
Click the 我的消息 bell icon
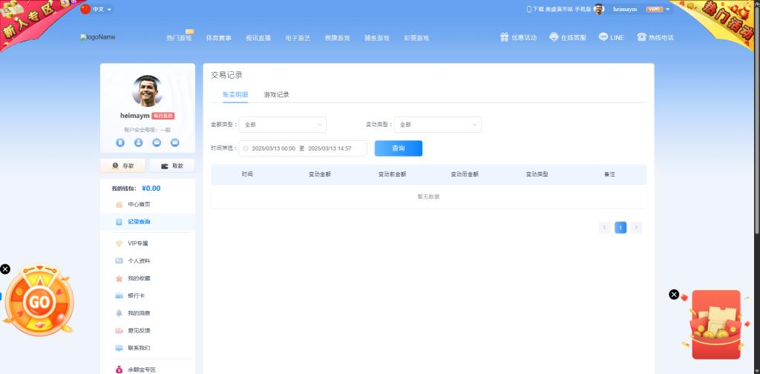(x=119, y=313)
